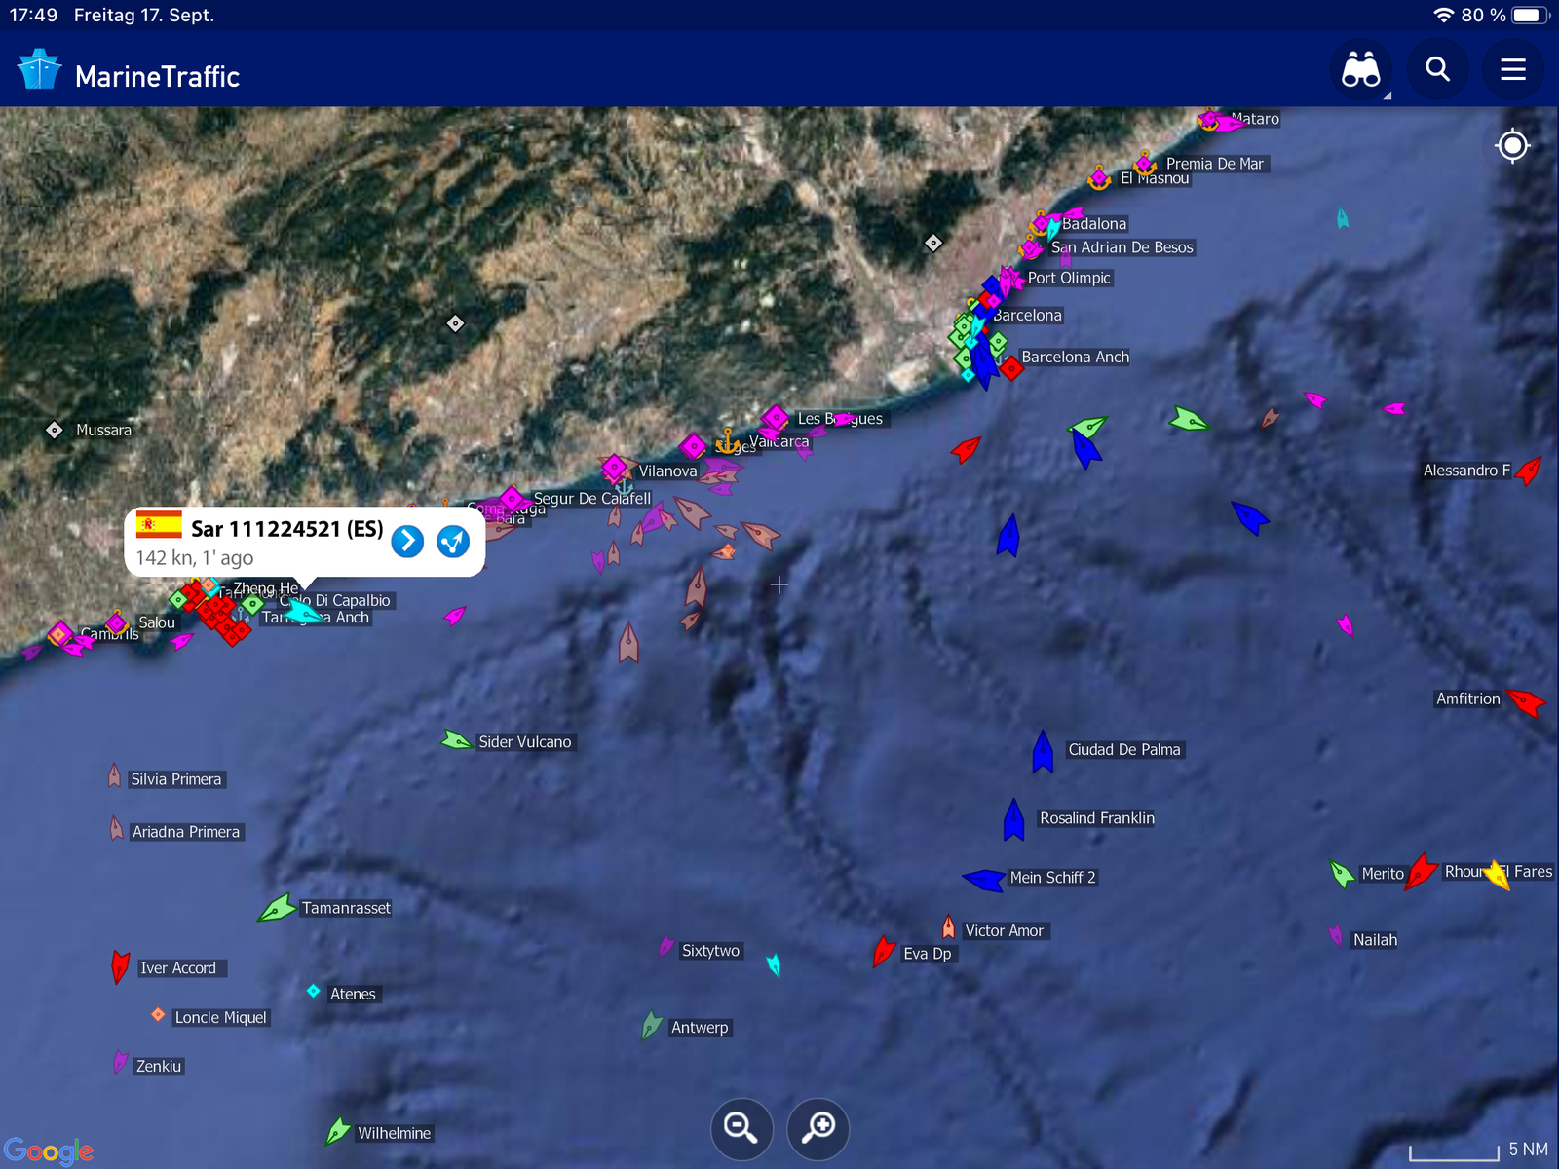This screenshot has height=1169, width=1559.
Task: Tap the Mataro port label
Action: (1255, 119)
